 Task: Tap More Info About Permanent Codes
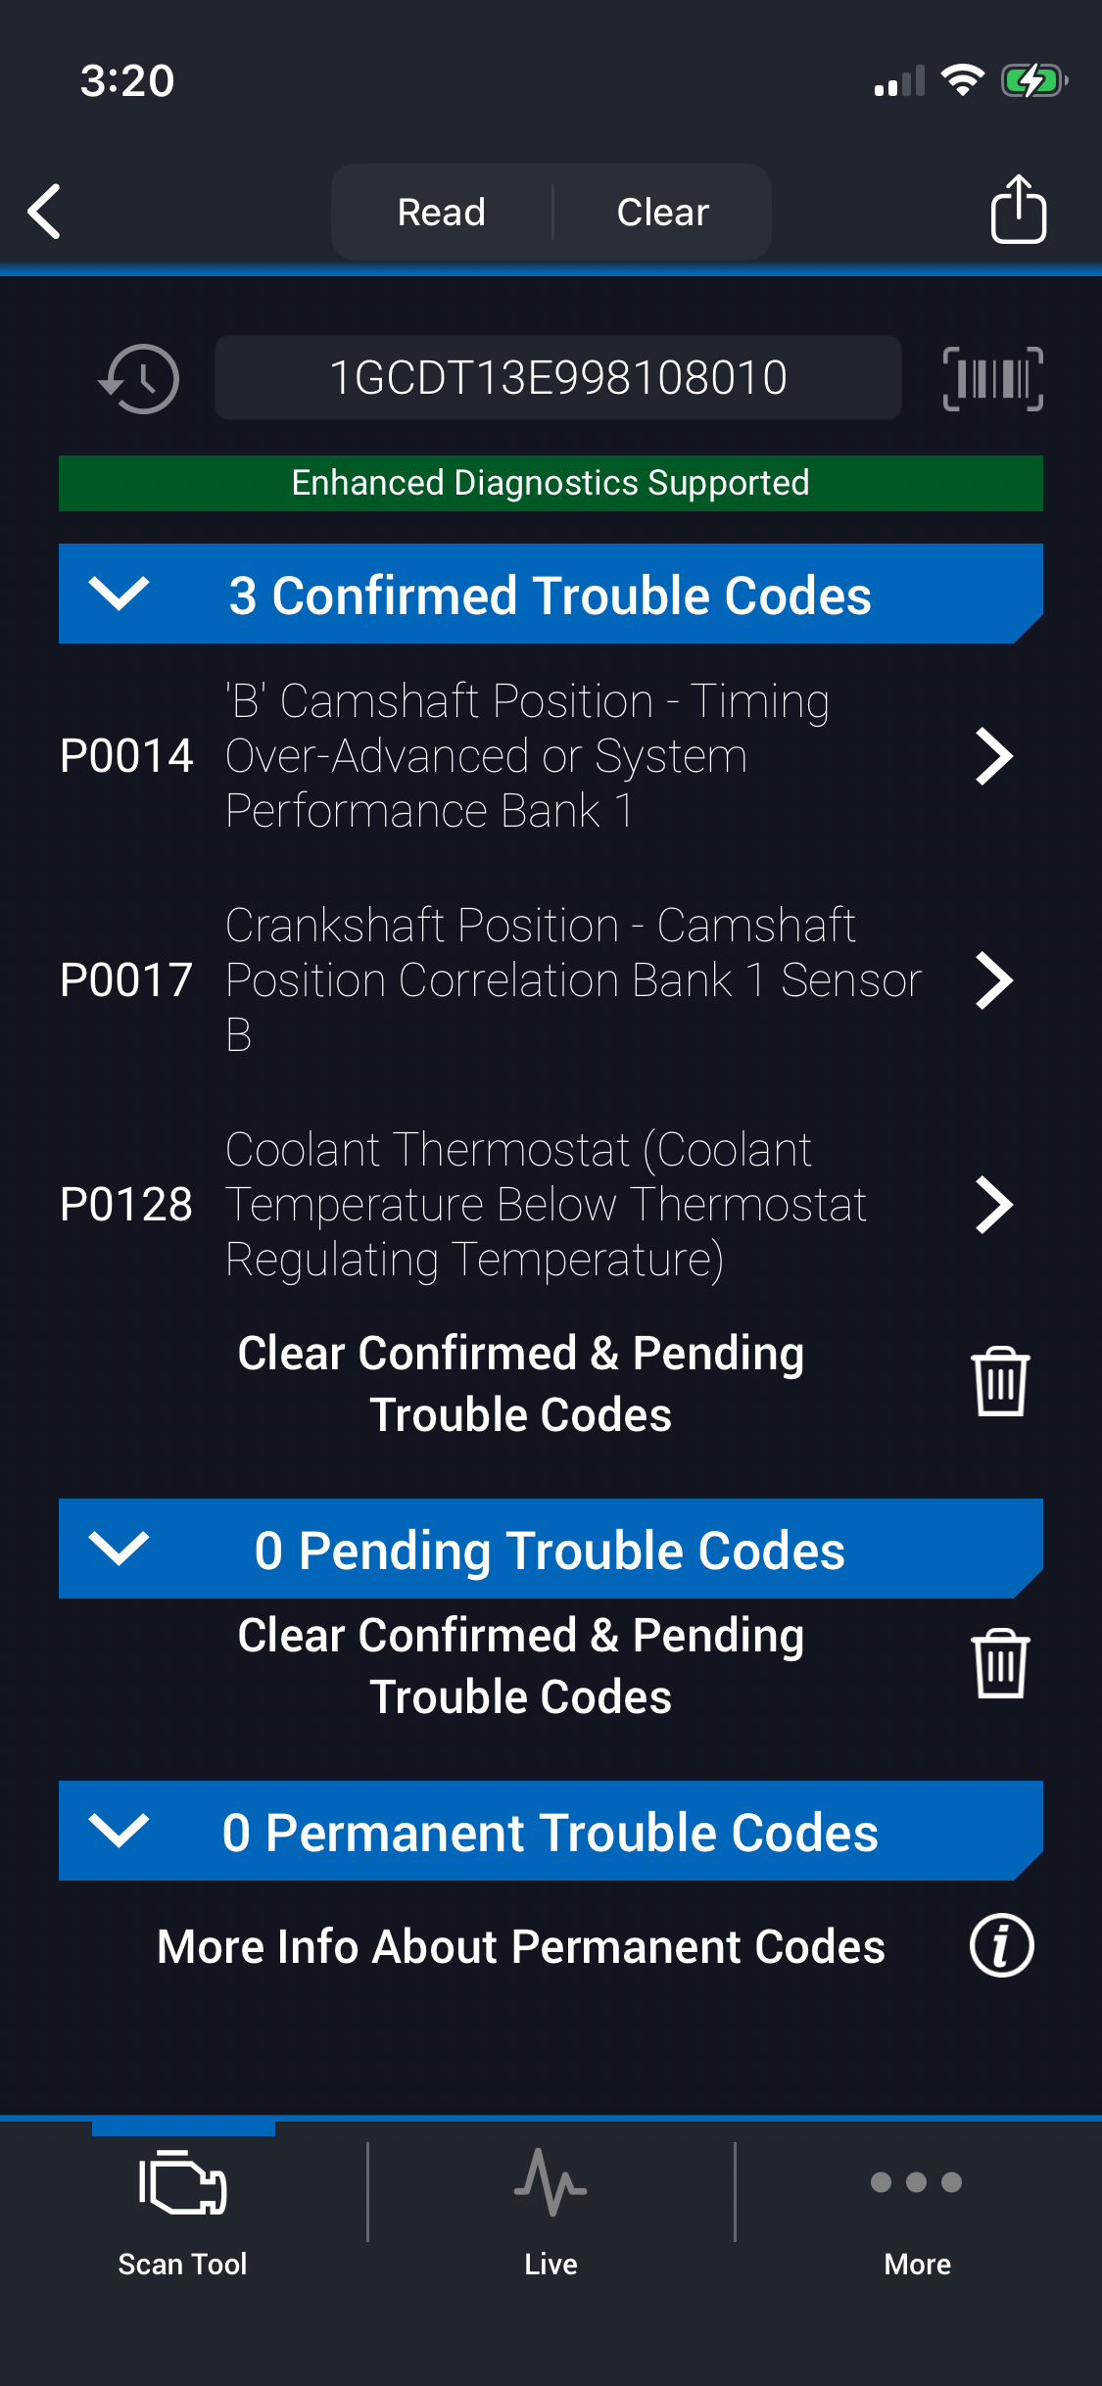(521, 1946)
